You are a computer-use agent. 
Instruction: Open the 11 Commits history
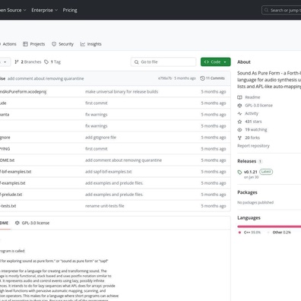(212, 78)
